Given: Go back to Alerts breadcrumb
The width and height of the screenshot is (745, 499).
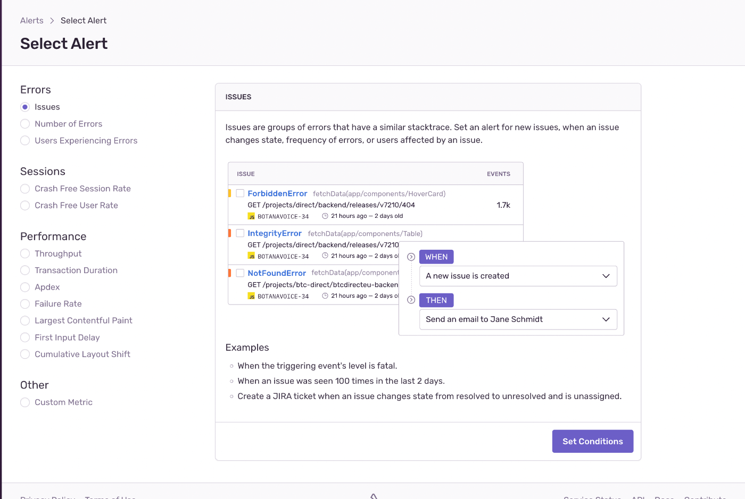Looking at the screenshot, I should click(32, 21).
